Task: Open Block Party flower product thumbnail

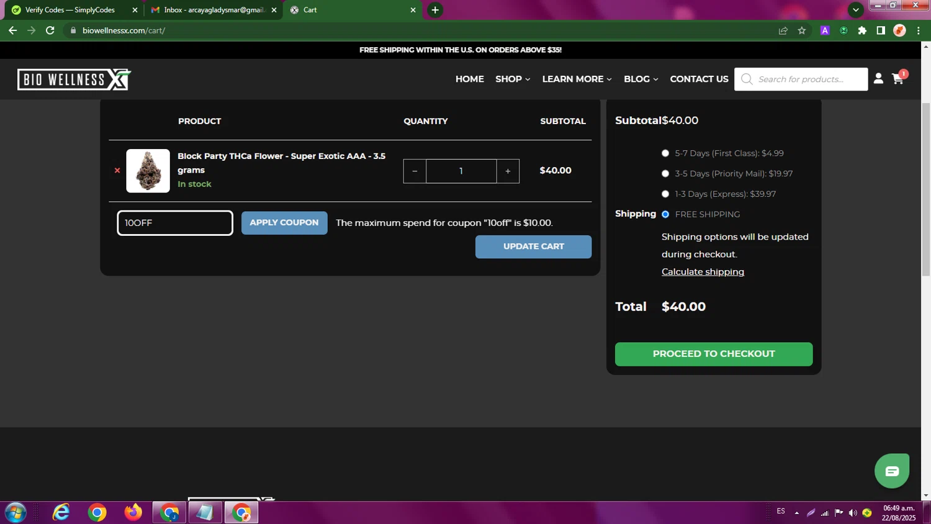Action: tap(148, 171)
